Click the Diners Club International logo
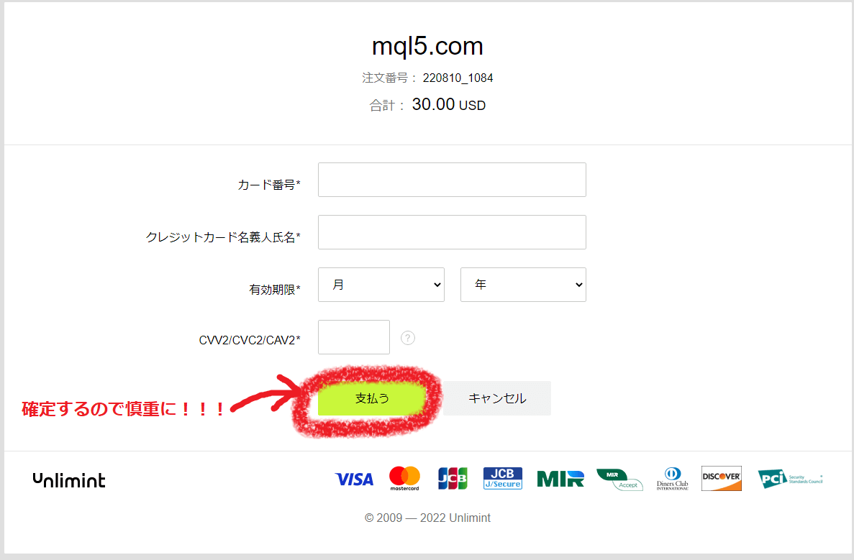Screen dimensions: 854x560 [x=673, y=479]
